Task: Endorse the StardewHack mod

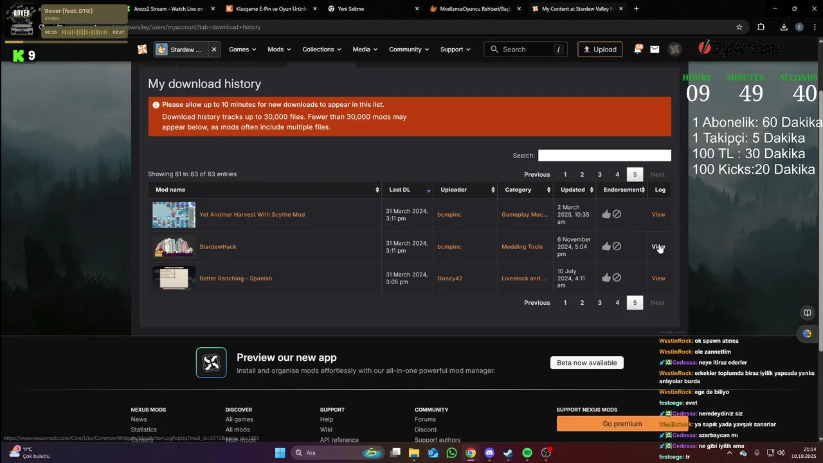Action: 606,246
